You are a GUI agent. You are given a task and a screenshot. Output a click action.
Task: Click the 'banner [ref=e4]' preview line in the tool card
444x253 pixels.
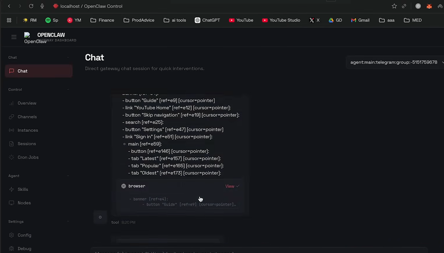click(x=149, y=199)
